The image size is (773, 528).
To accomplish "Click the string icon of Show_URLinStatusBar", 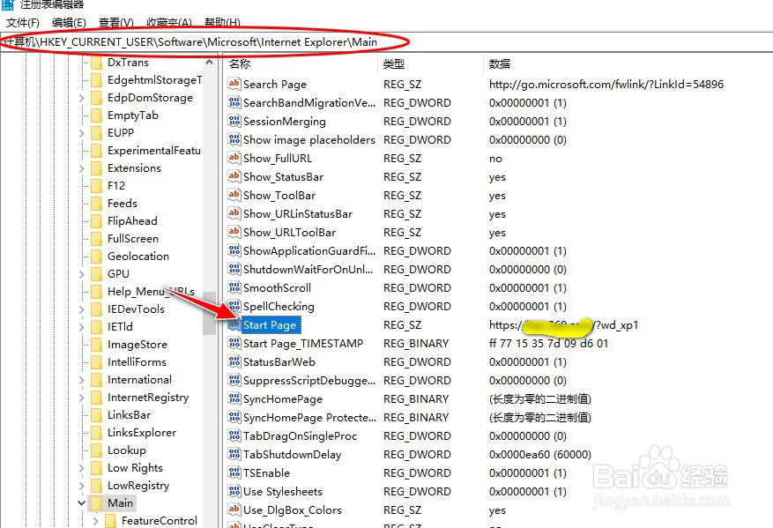I will click(234, 213).
